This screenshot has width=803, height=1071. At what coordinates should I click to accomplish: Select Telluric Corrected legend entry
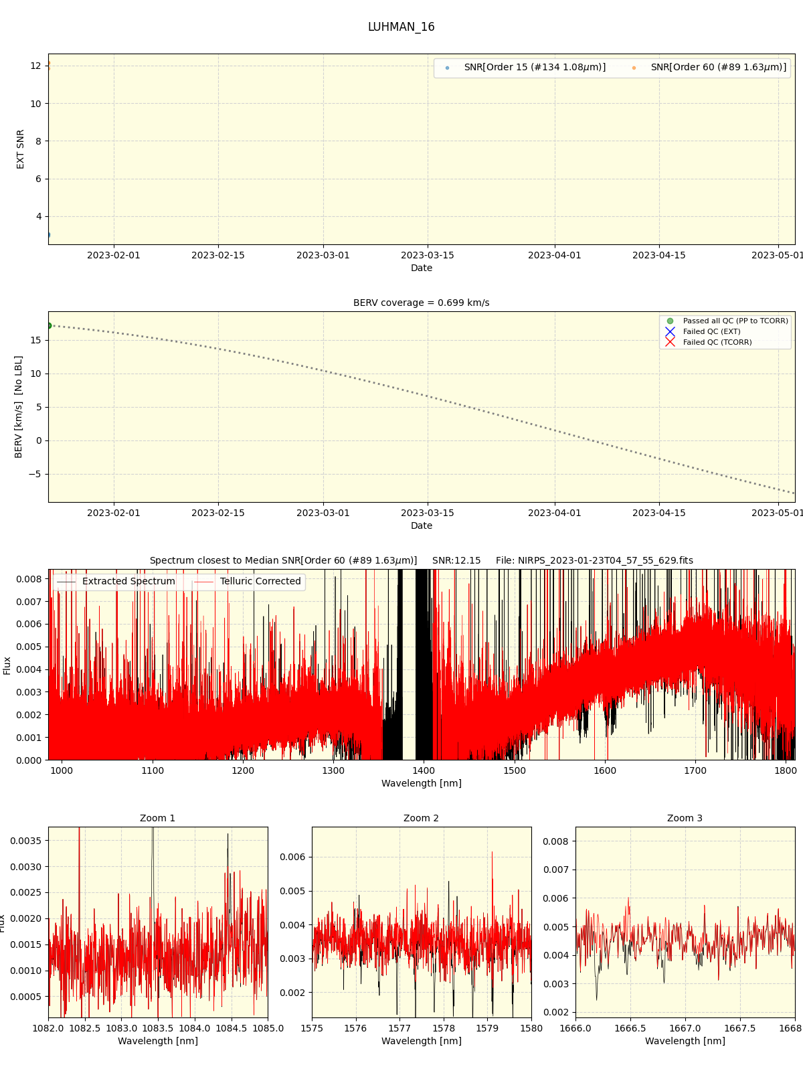click(248, 581)
